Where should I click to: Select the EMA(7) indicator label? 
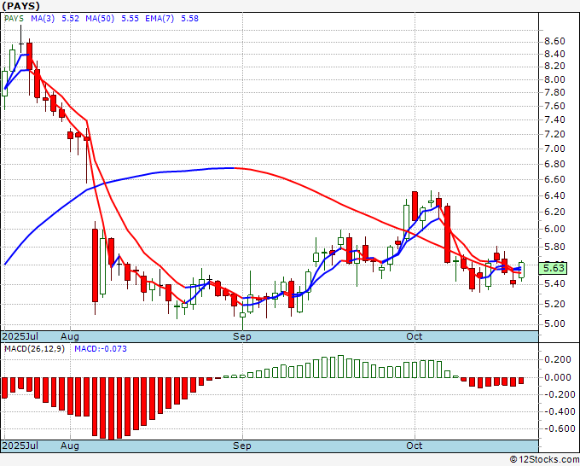159,19
